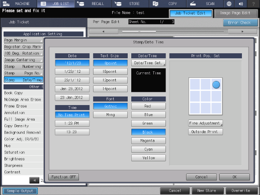Screen dimensions: 260x195
Task: Select the JOB LIST icon
Action: (x=43, y=4)
